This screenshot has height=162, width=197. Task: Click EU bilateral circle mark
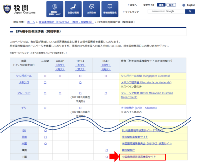point(45,131)
